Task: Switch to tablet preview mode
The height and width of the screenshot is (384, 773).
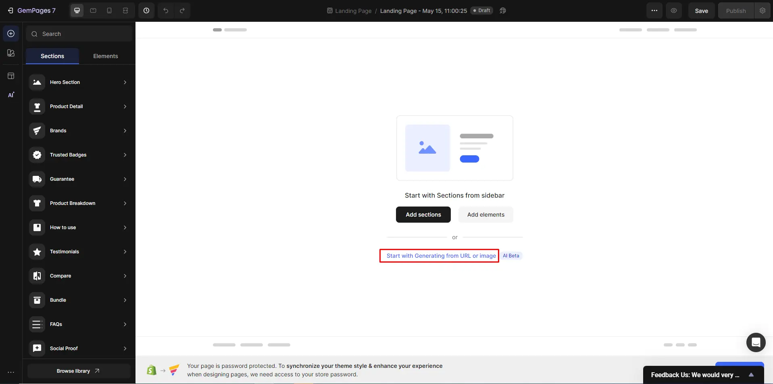Action: (93, 10)
